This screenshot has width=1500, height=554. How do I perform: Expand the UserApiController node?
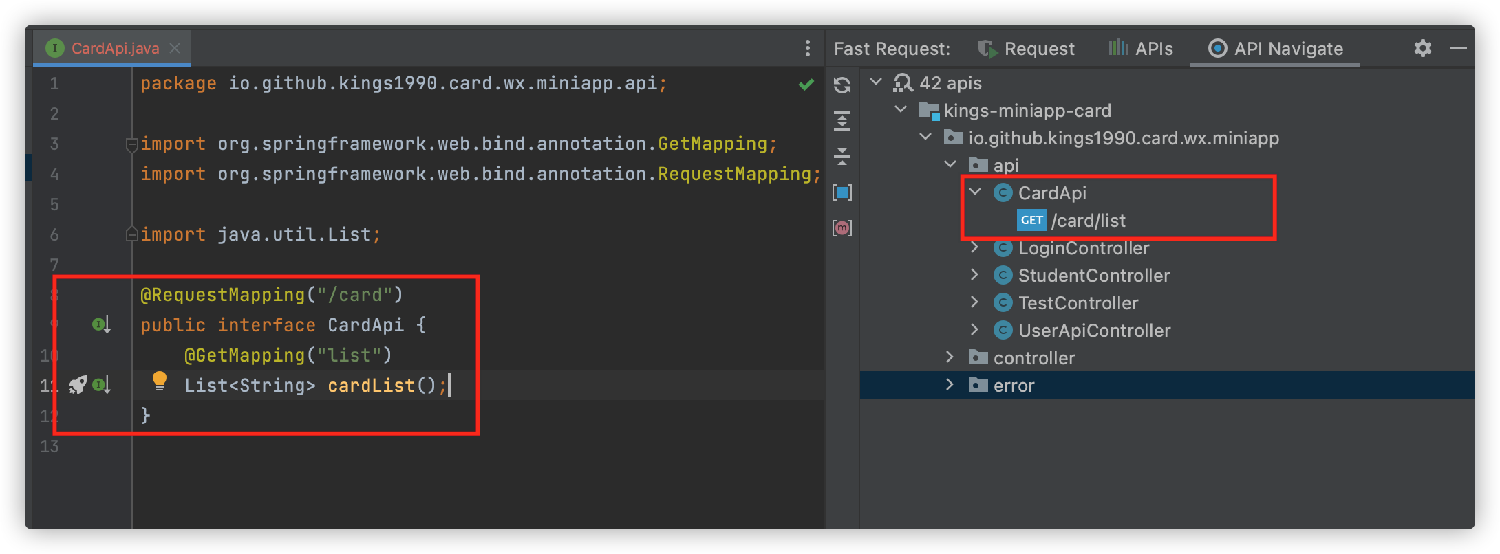[975, 330]
